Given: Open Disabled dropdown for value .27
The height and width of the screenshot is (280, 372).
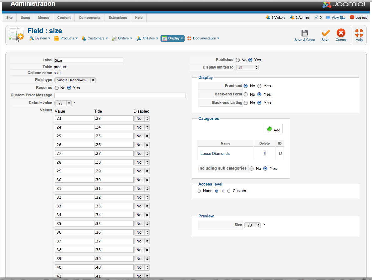Looking at the screenshot, I should pyautogui.click(x=142, y=154).
